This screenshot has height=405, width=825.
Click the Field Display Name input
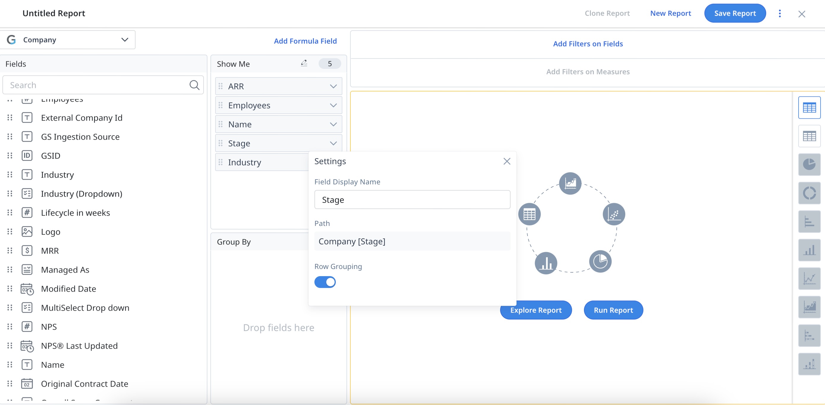(412, 200)
